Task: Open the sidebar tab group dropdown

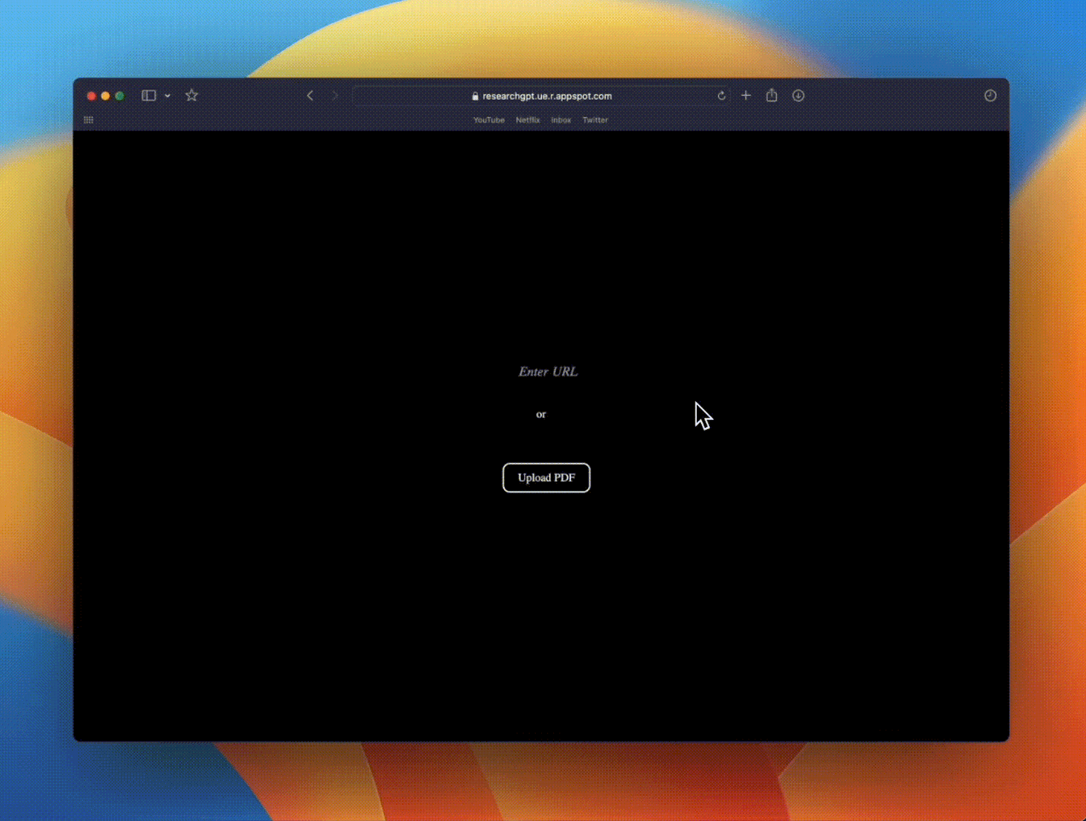Action: coord(167,96)
